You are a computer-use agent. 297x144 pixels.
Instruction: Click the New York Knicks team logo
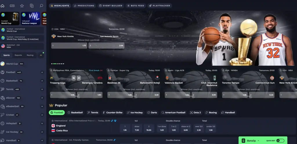coord(54,36)
